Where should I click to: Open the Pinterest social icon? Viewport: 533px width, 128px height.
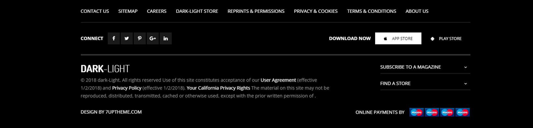(x=140, y=38)
